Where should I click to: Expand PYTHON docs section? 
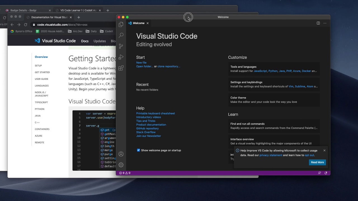39,109
